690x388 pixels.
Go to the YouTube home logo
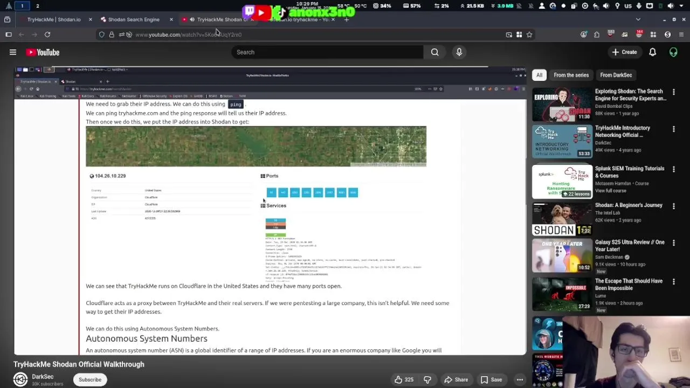point(43,52)
